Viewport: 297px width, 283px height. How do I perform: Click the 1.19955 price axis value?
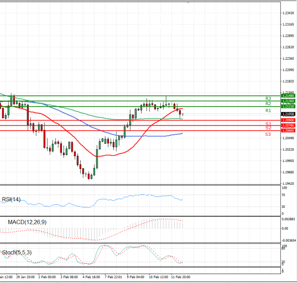288,161
